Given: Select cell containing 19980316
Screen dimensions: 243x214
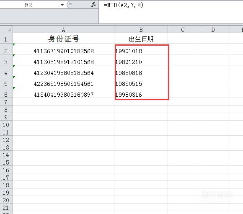Looking at the screenshot, I should (x=141, y=93).
